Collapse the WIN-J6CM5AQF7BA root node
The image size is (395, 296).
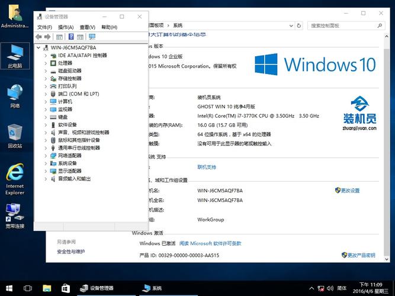(x=38, y=47)
